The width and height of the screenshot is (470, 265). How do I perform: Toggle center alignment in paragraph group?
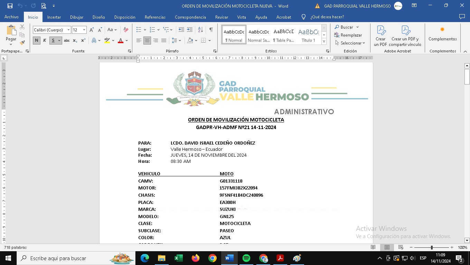point(147,40)
